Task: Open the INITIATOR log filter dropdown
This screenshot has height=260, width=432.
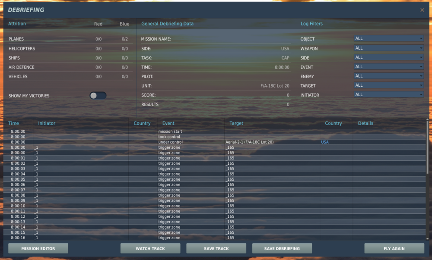Action: [388, 94]
